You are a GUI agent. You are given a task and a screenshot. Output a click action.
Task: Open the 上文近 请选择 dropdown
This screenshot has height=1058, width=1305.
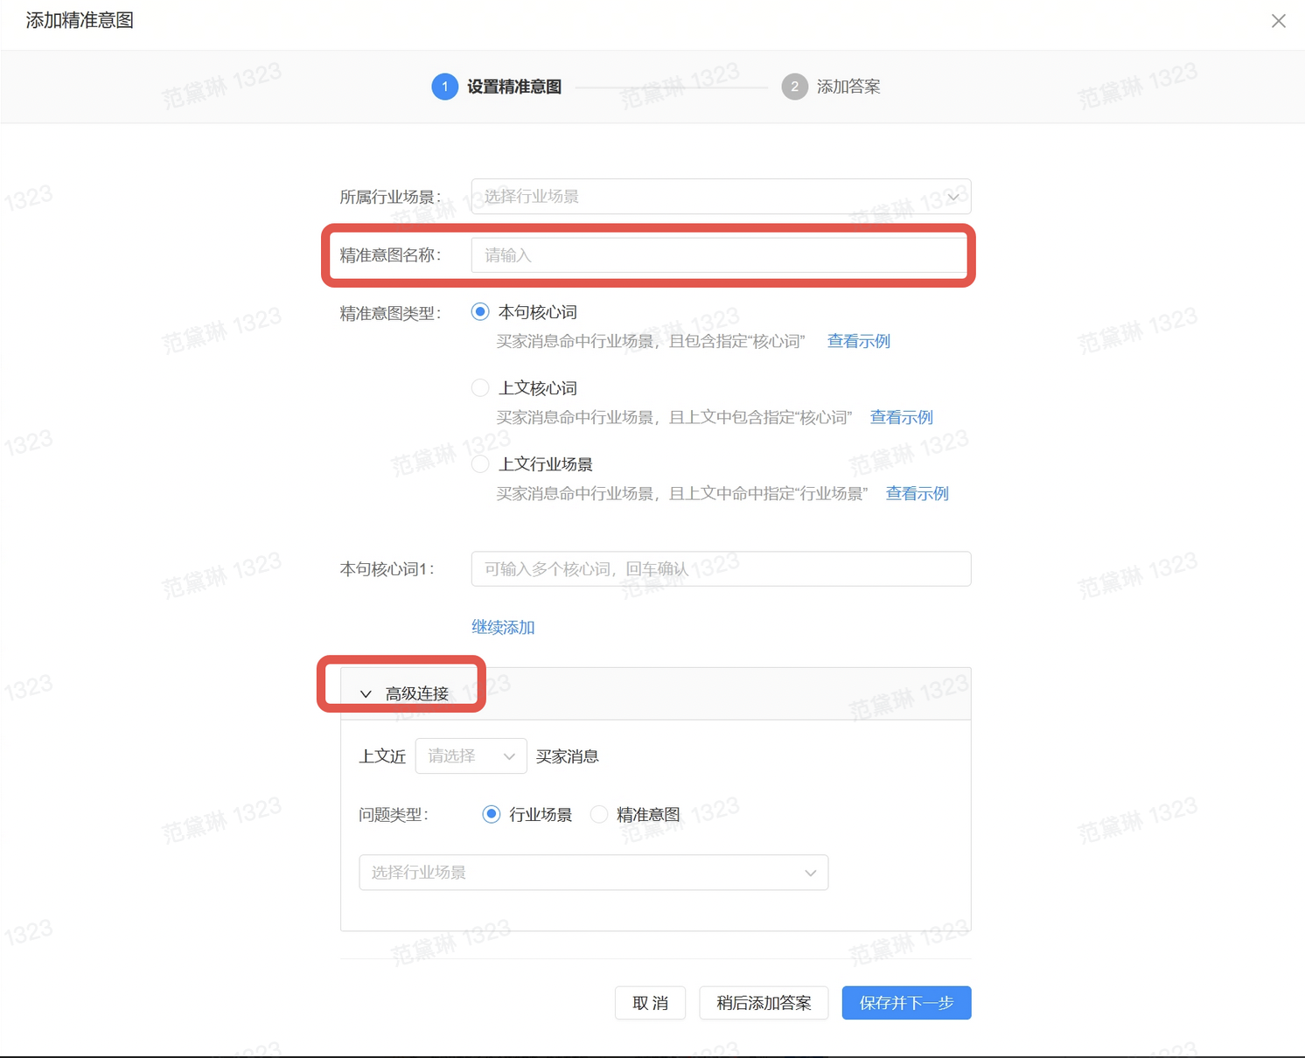471,756
